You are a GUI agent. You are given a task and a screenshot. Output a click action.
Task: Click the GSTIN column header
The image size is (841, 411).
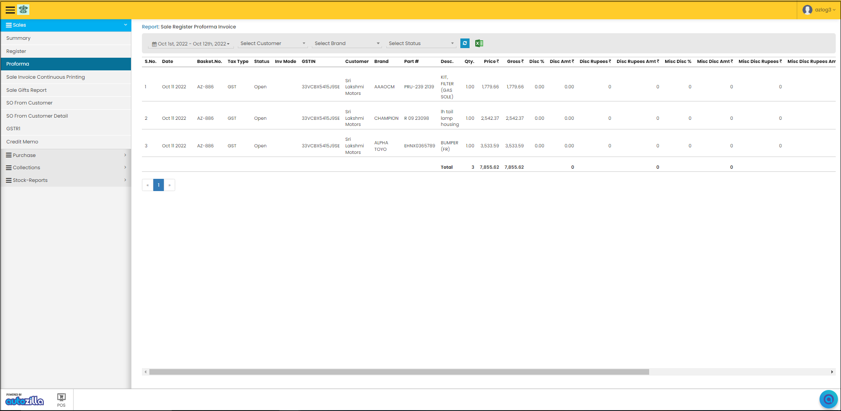[308, 62]
